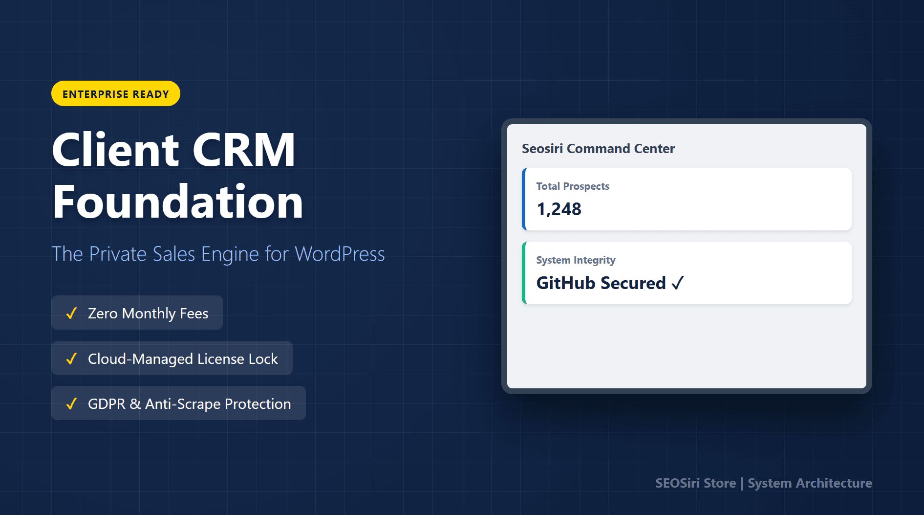The width and height of the screenshot is (924, 515).
Task: Expand the Total Prospects stat card
Action: pyautogui.click(x=686, y=199)
